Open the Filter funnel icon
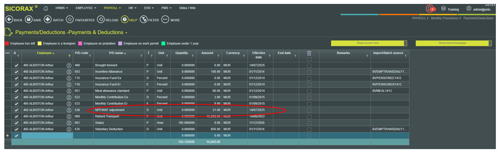The height and width of the screenshot is (153, 499). pos(144,20)
